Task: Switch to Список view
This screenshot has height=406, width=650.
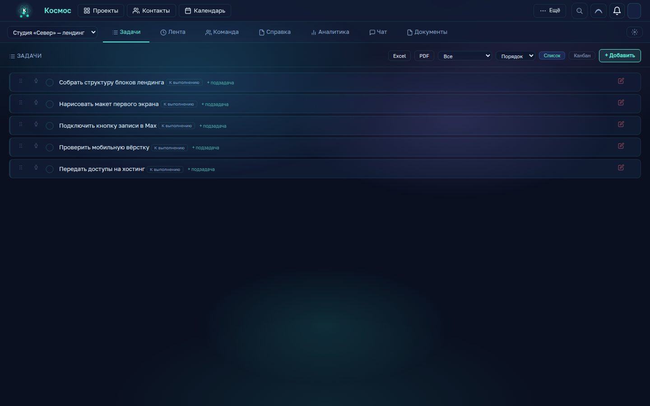Action: pyautogui.click(x=552, y=55)
